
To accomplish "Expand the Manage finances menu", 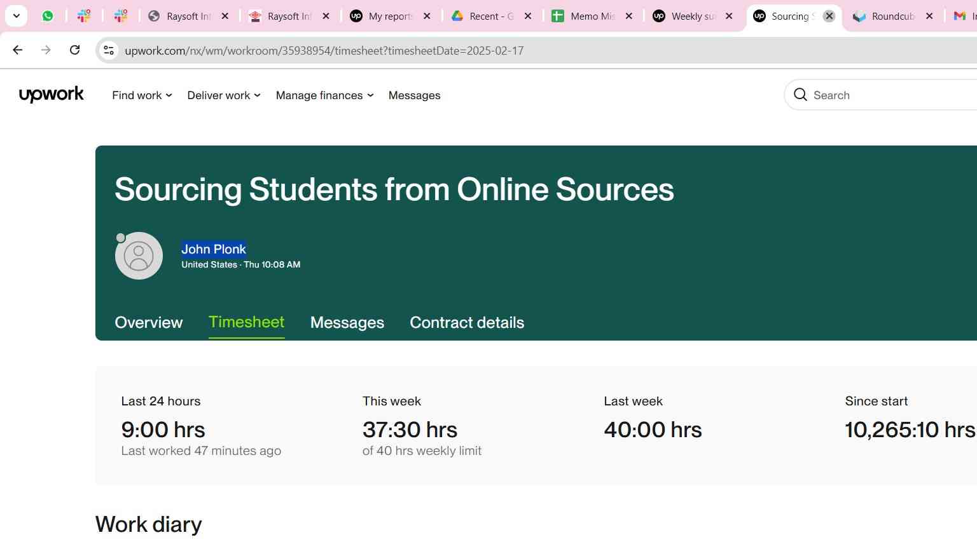I will pos(324,95).
